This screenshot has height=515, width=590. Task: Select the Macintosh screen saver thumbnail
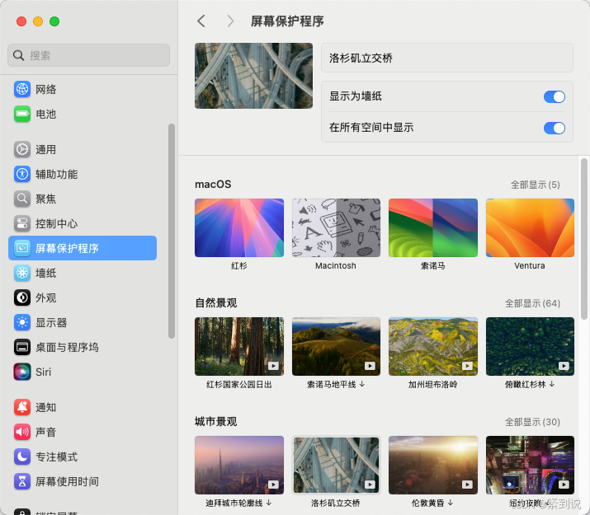click(x=336, y=227)
